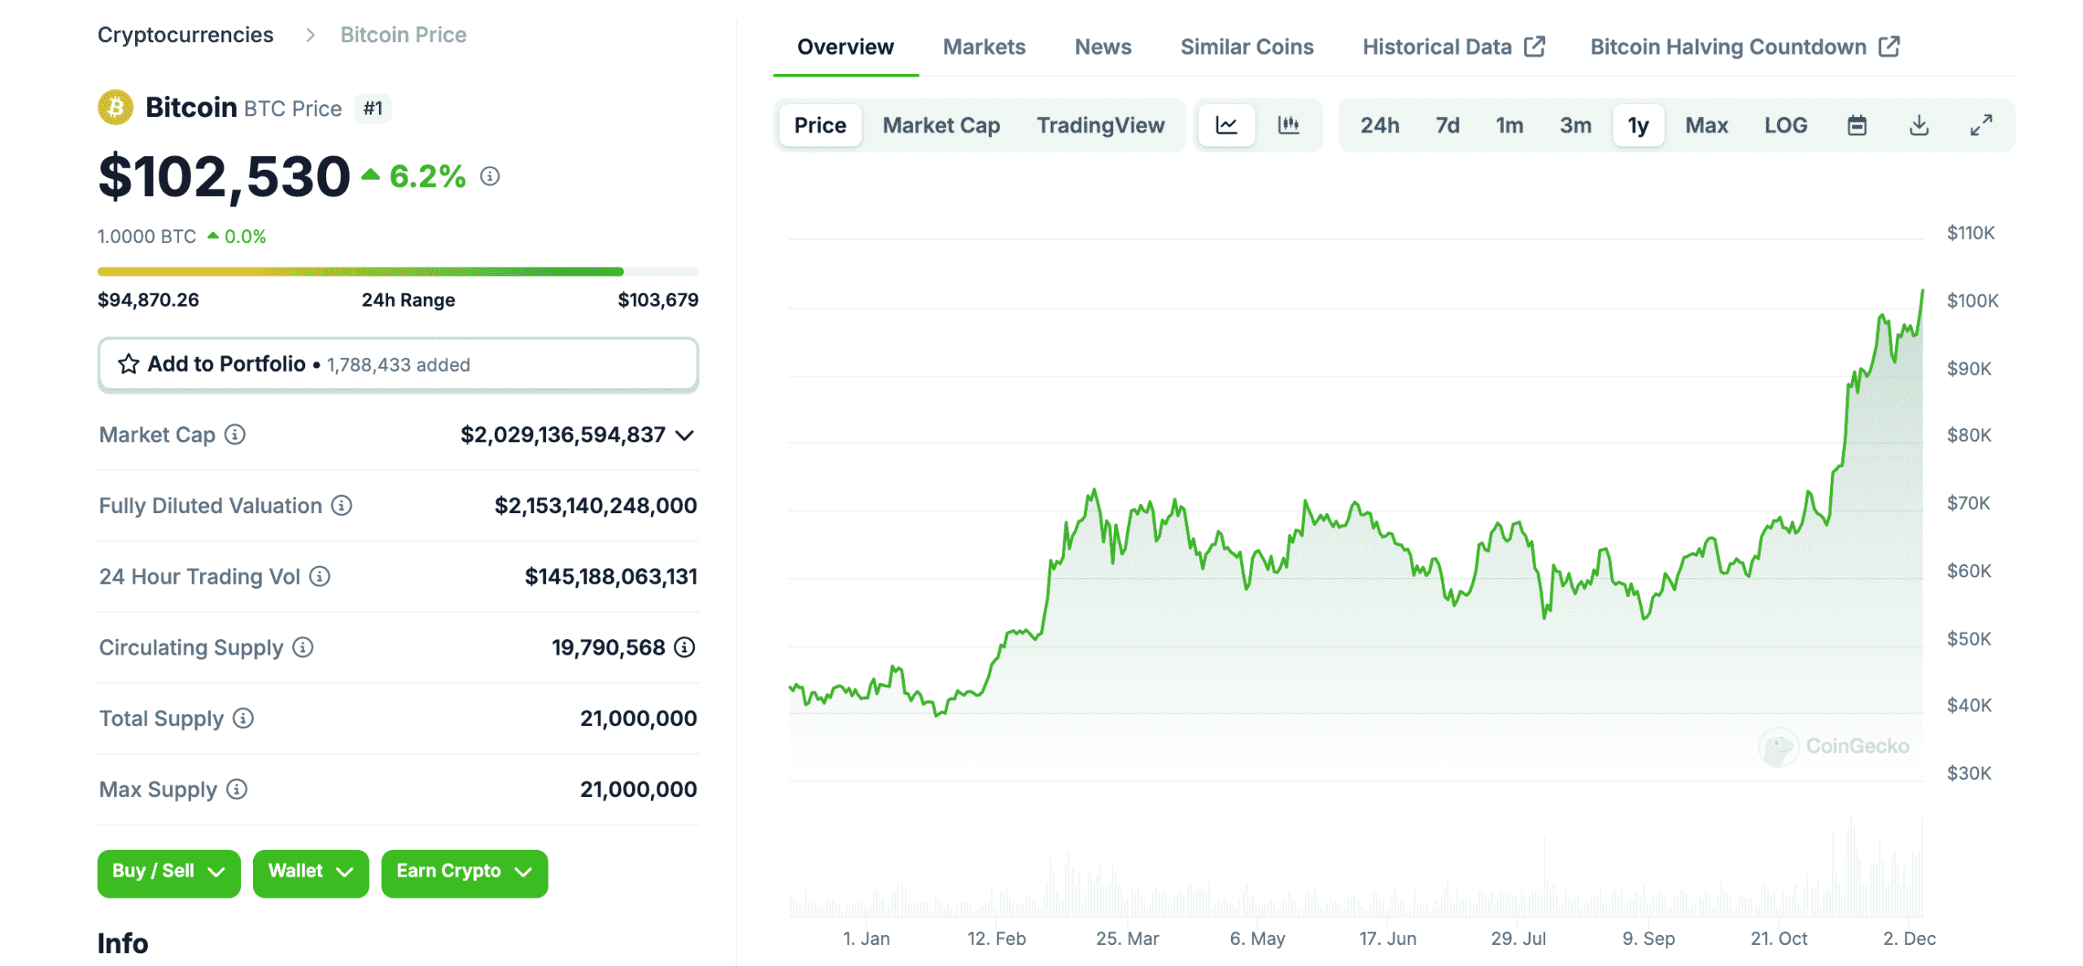Set chart range to Max

pos(1706,125)
